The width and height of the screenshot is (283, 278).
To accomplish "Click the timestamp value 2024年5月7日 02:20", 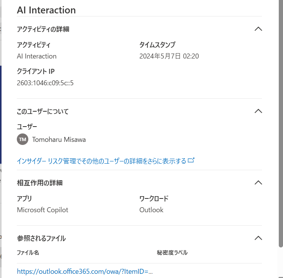I will click(x=169, y=56).
